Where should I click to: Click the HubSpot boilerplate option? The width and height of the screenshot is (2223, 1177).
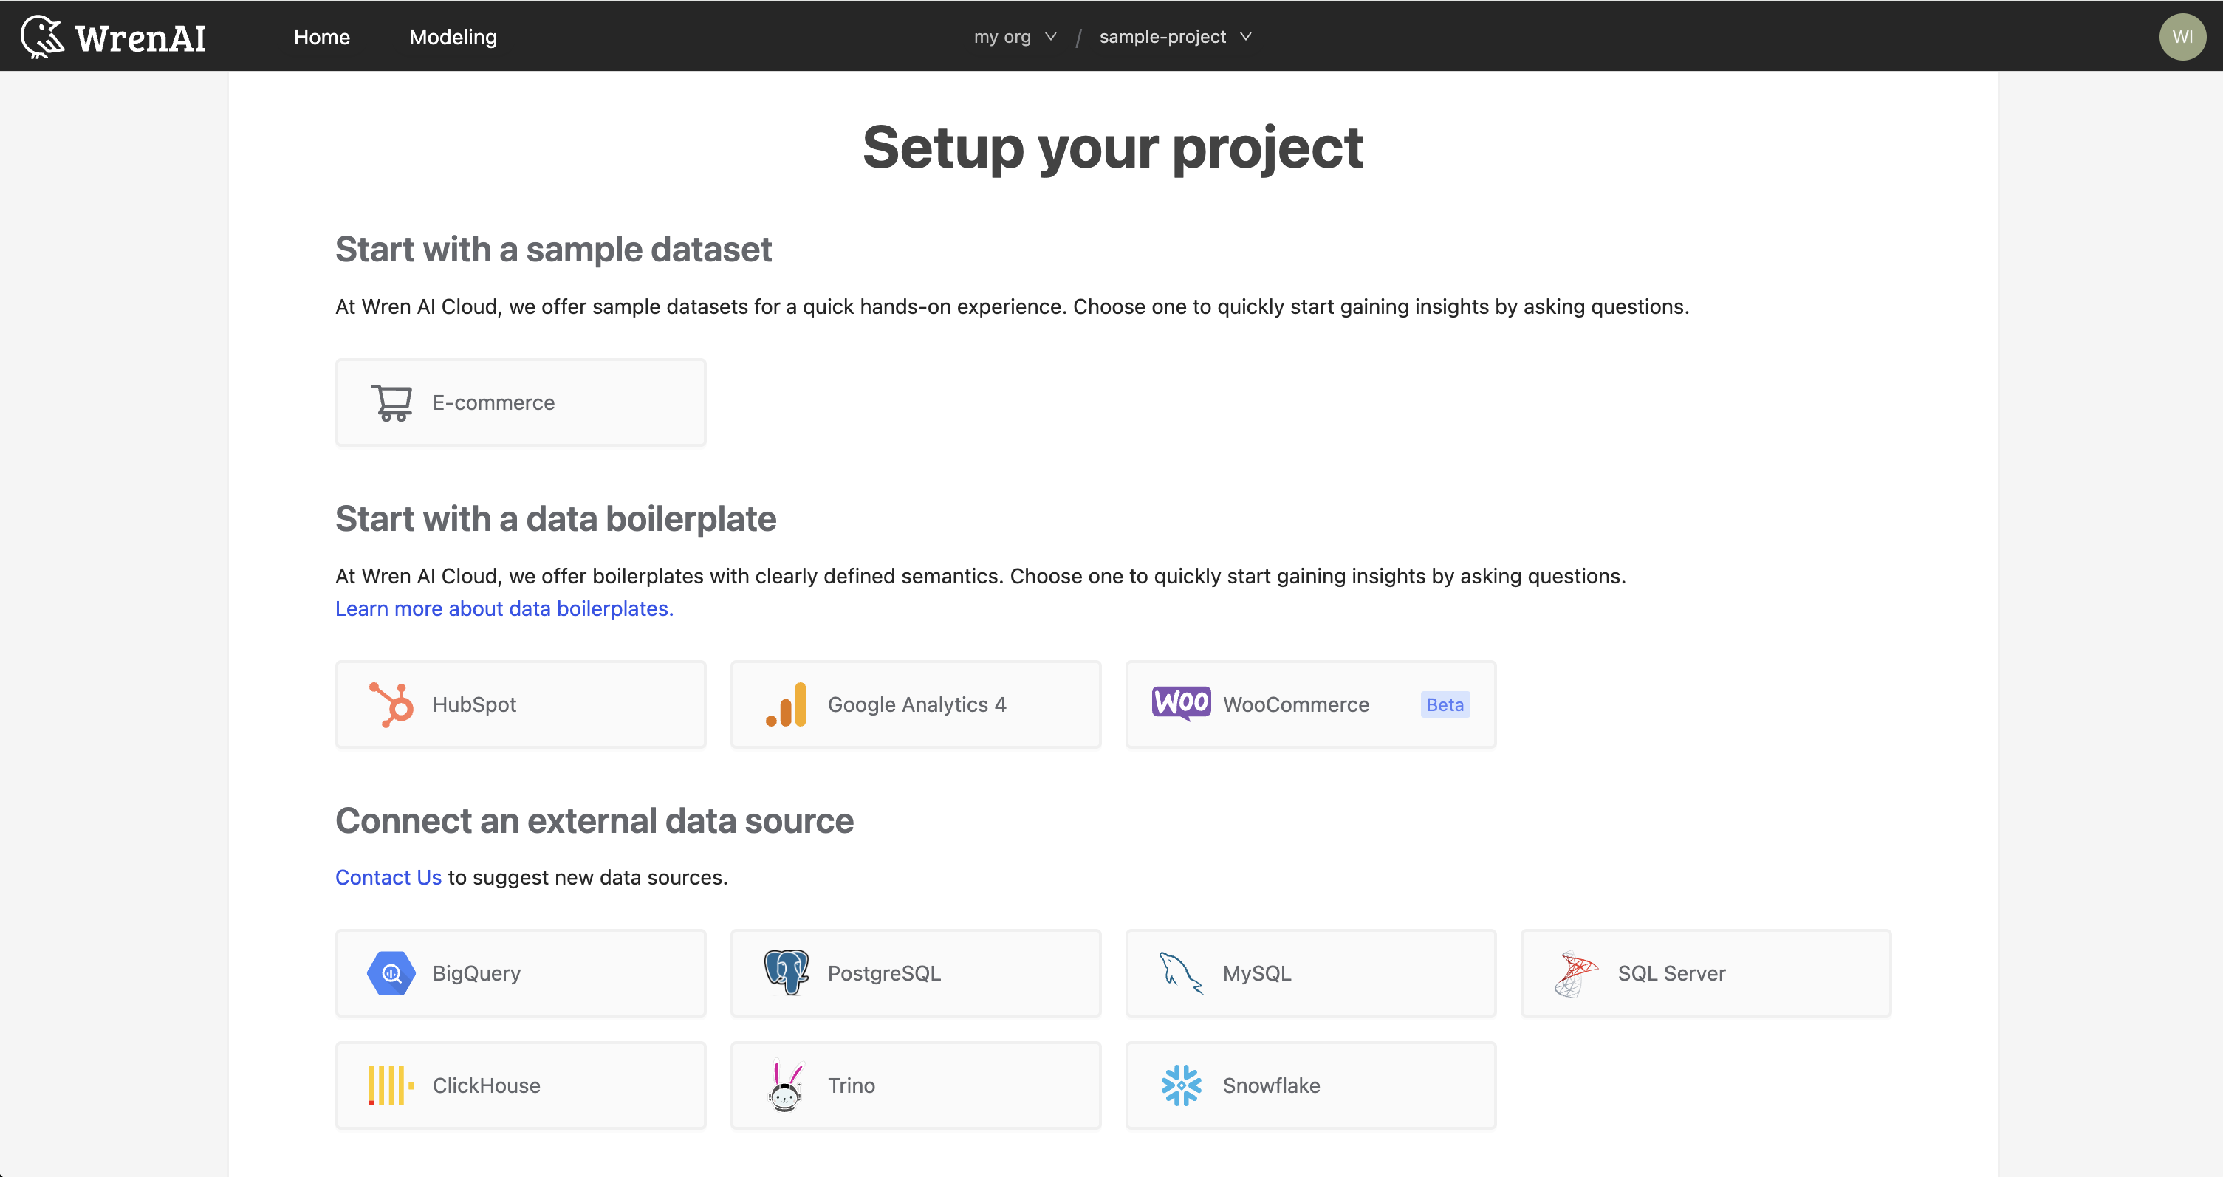521,704
